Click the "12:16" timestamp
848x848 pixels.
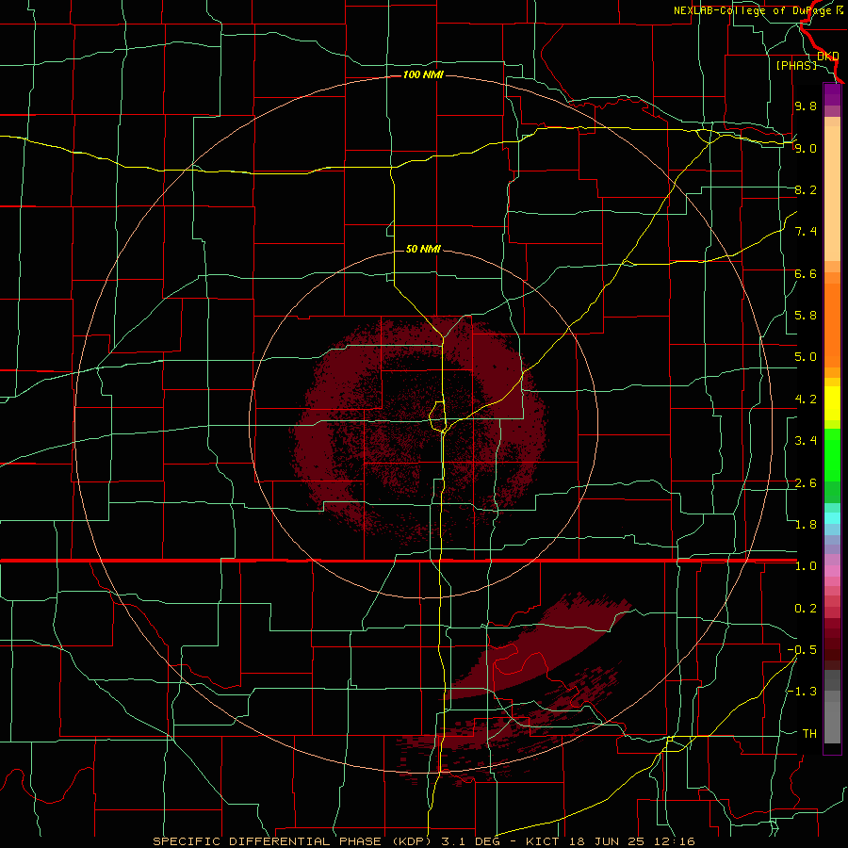[x=673, y=841]
